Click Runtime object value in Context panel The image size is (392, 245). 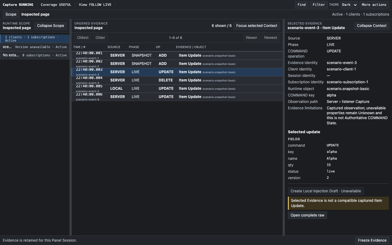coord(348,89)
